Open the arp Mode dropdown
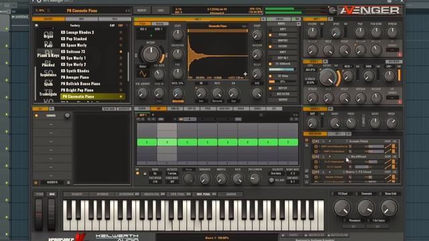 point(155,173)
